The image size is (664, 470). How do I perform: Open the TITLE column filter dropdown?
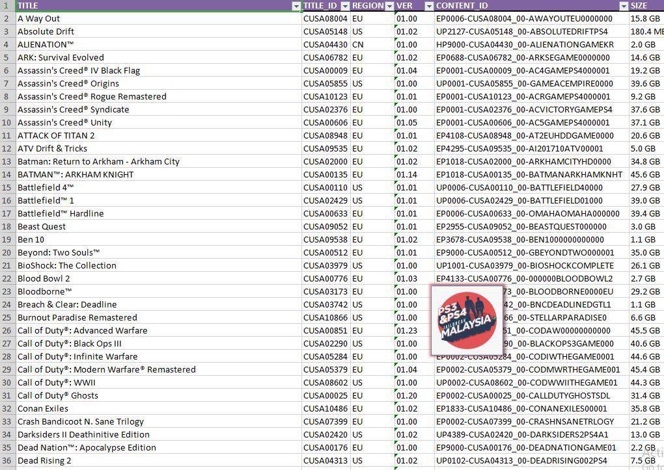[x=296, y=6]
